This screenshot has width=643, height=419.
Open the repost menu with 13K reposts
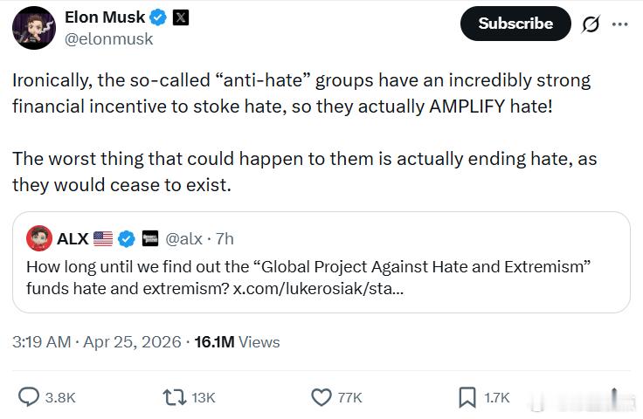click(x=174, y=397)
